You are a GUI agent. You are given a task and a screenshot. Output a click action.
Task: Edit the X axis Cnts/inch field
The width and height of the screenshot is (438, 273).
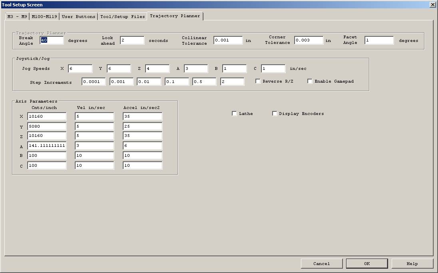tap(47, 117)
